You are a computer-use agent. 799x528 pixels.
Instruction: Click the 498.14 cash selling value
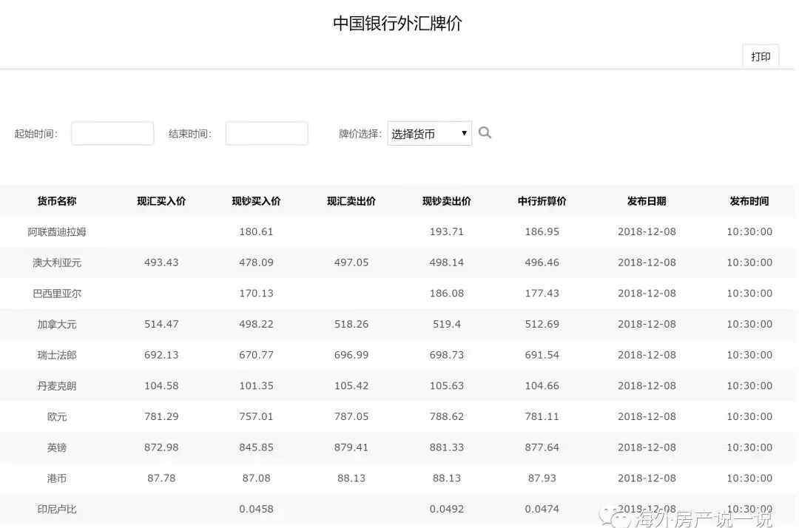tap(446, 263)
